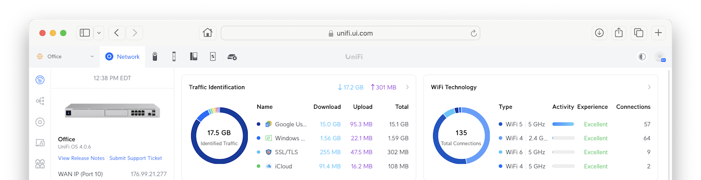The height and width of the screenshot is (180, 701).
Task: Open the sidebar options dropdown arrow
Action: (99, 33)
